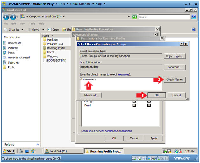This screenshot has width=200, height=163.
Task: Open the VMware File dropdown menu
Action: (x=64, y=4)
